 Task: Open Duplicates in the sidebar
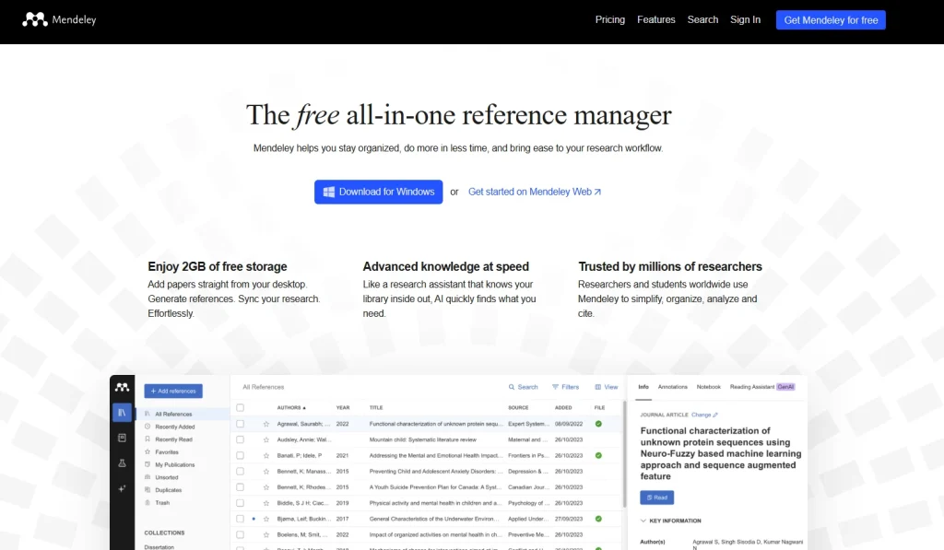click(168, 490)
